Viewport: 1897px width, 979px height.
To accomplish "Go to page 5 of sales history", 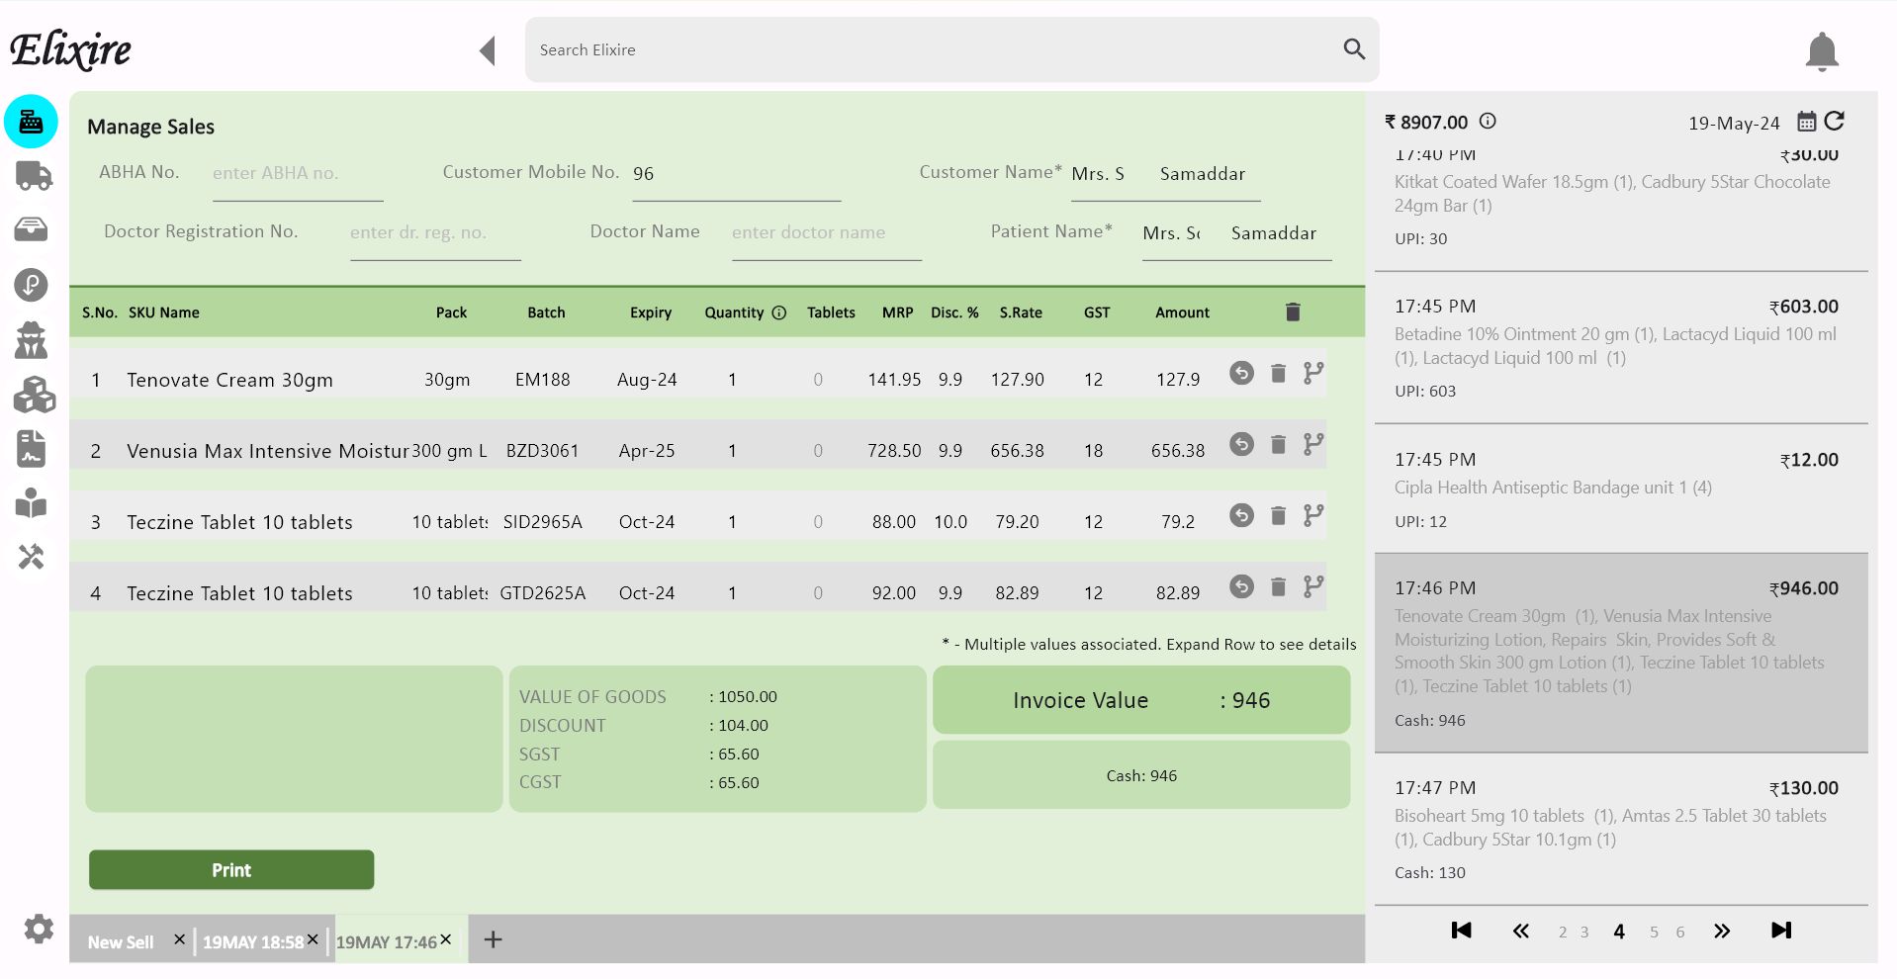I will [1654, 932].
